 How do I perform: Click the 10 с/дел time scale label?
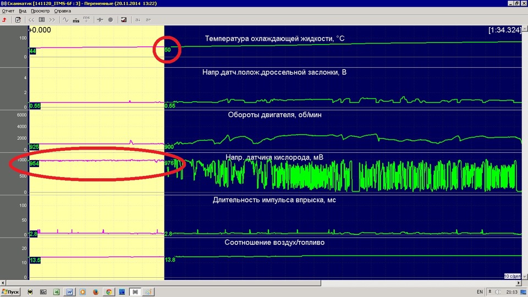512,276
